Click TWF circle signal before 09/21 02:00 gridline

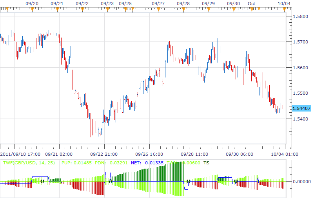click(x=42, y=181)
